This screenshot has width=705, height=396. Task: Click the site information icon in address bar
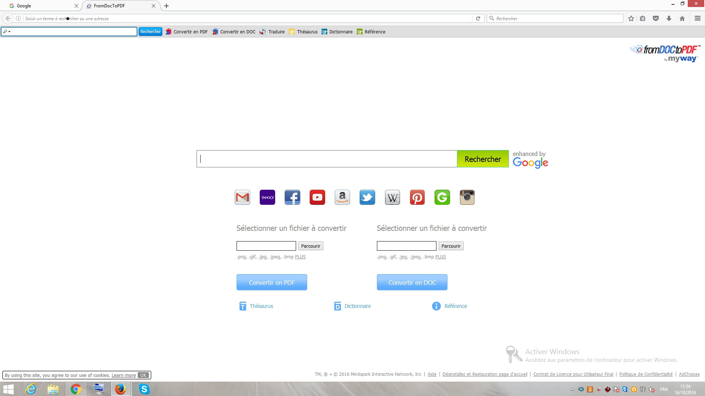[18, 18]
